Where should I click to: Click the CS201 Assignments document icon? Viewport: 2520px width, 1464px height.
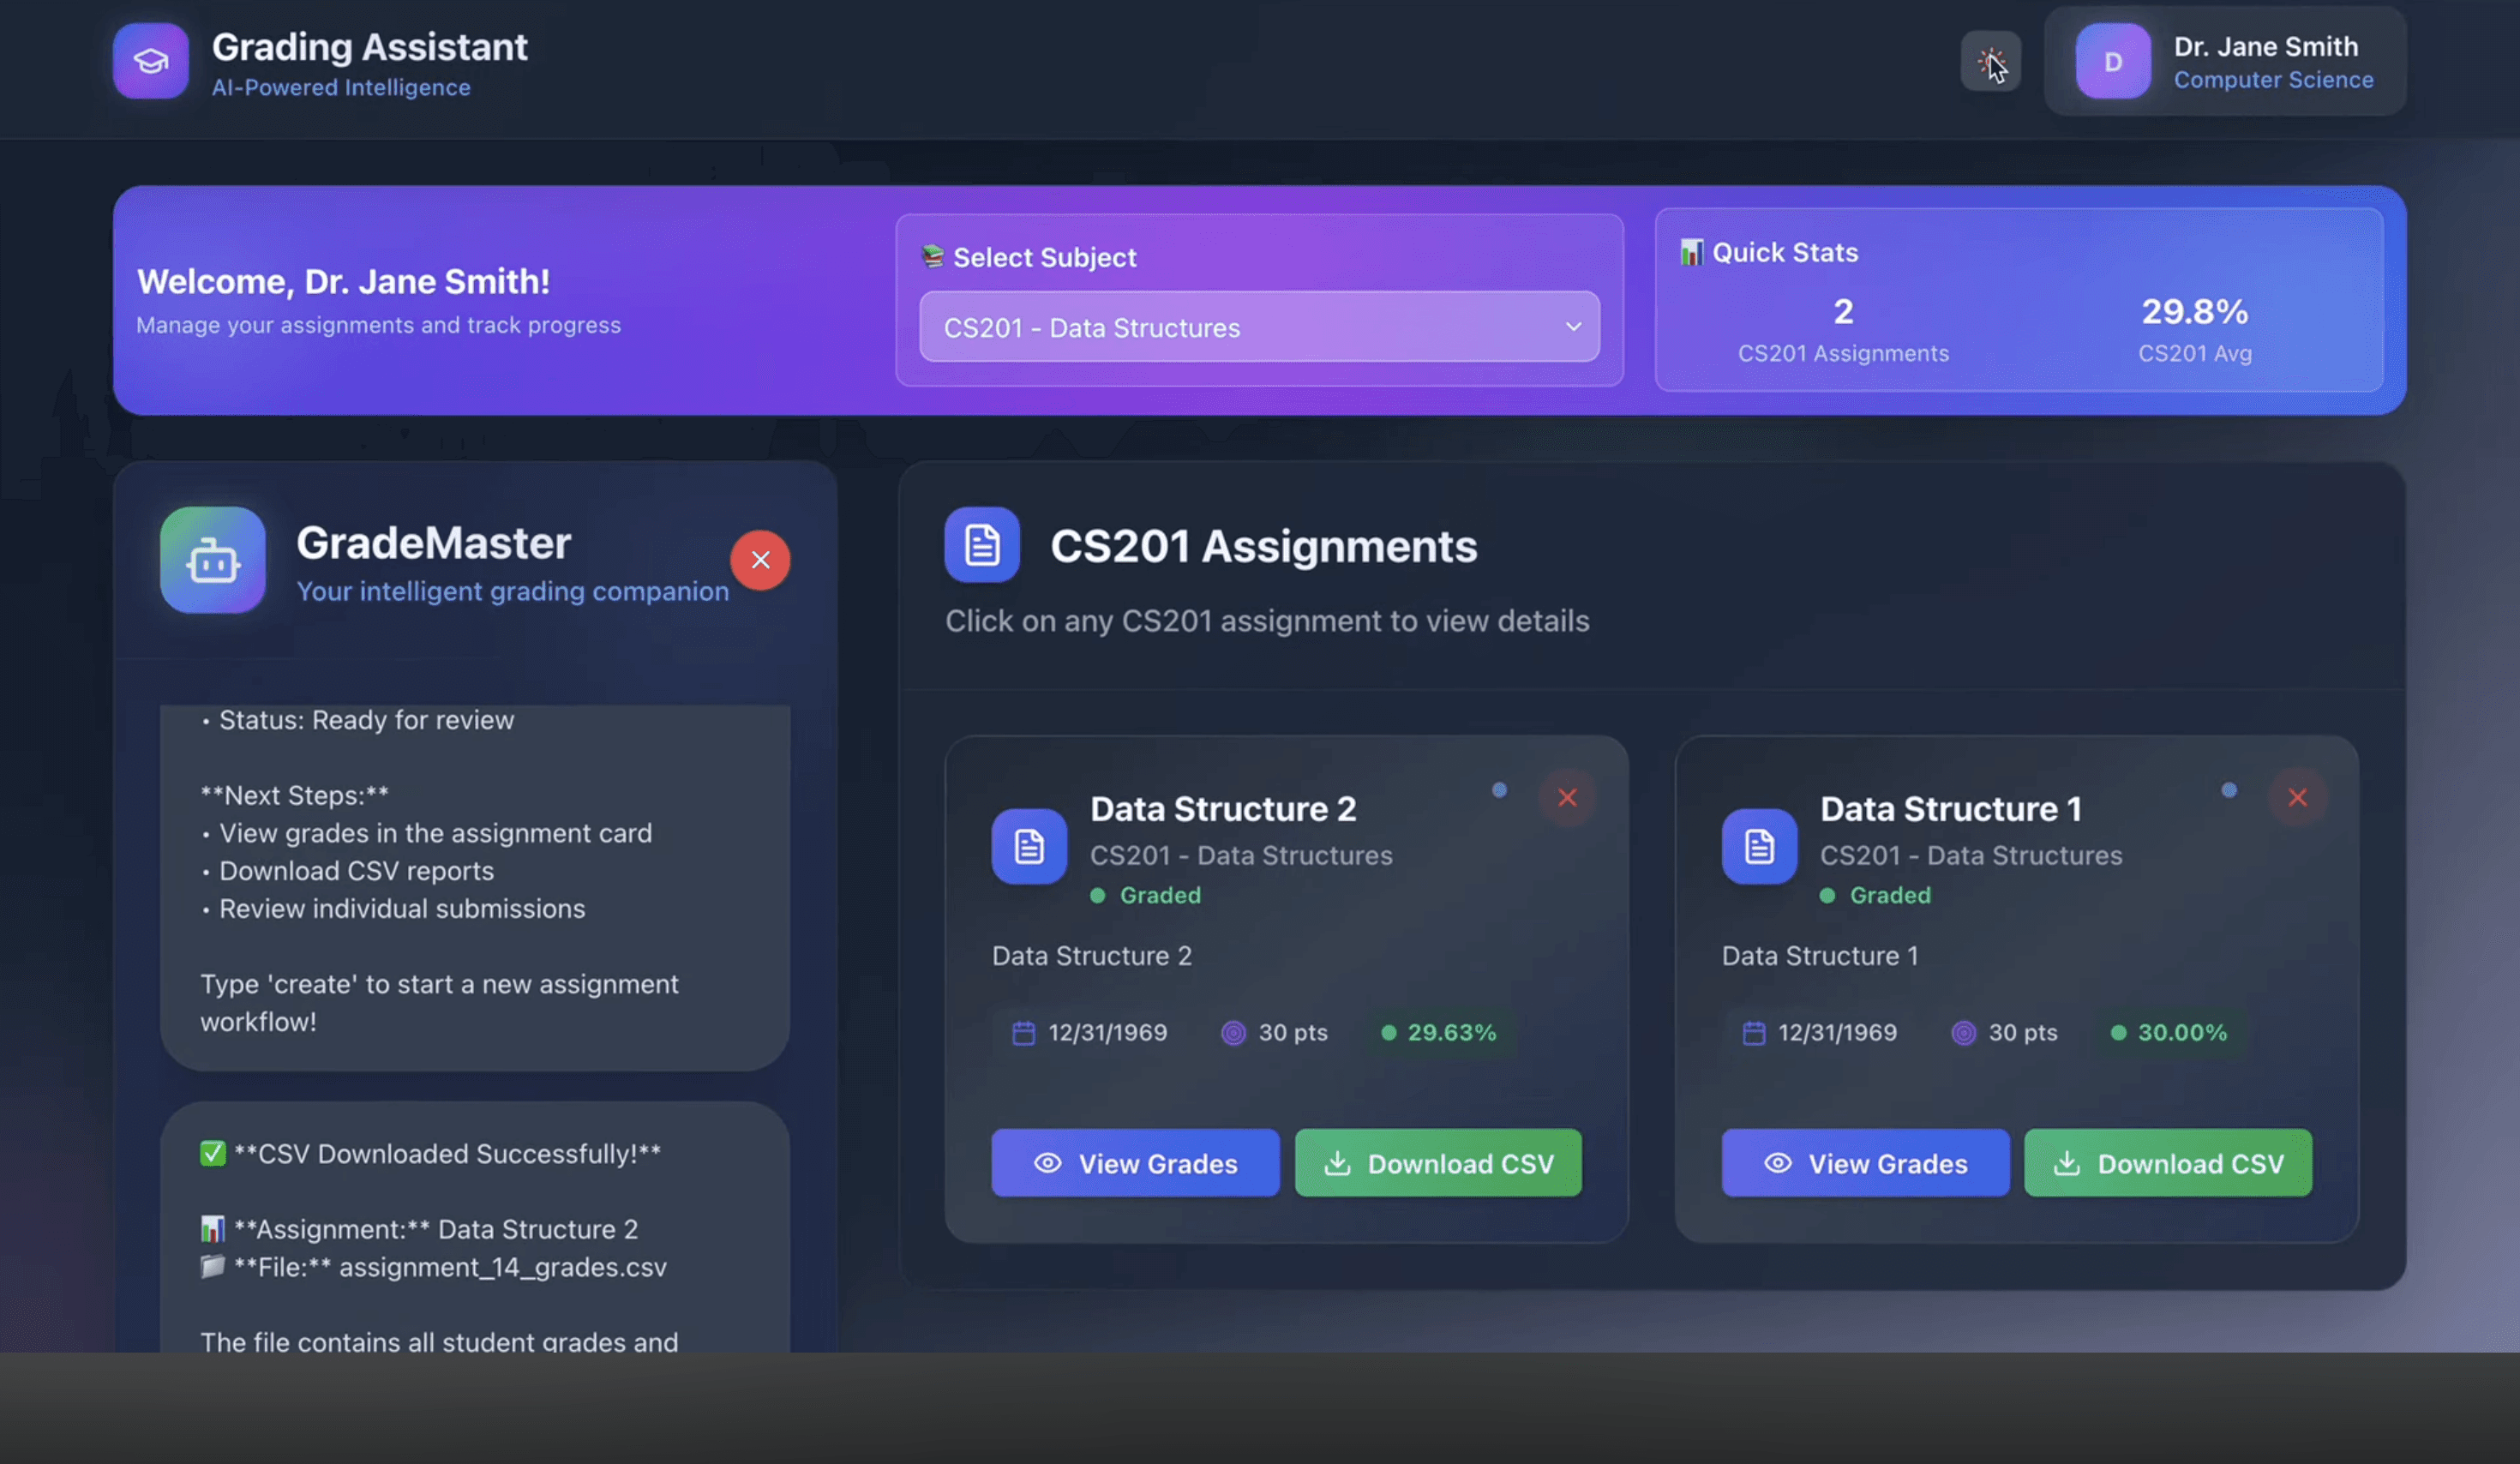981,545
